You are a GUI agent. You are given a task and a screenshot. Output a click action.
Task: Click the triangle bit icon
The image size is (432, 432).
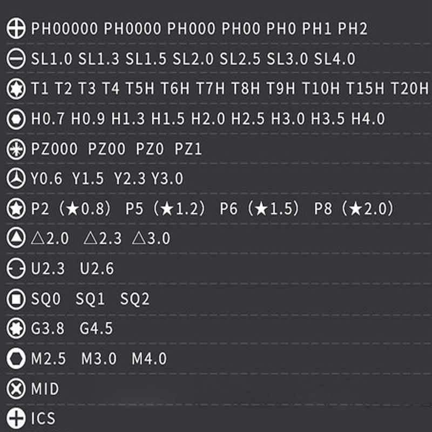pos(16,238)
